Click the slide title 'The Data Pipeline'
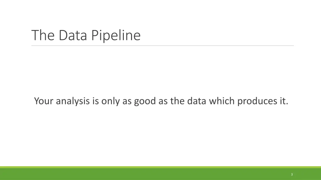Screen dimensions: 321x180 coord(86,35)
